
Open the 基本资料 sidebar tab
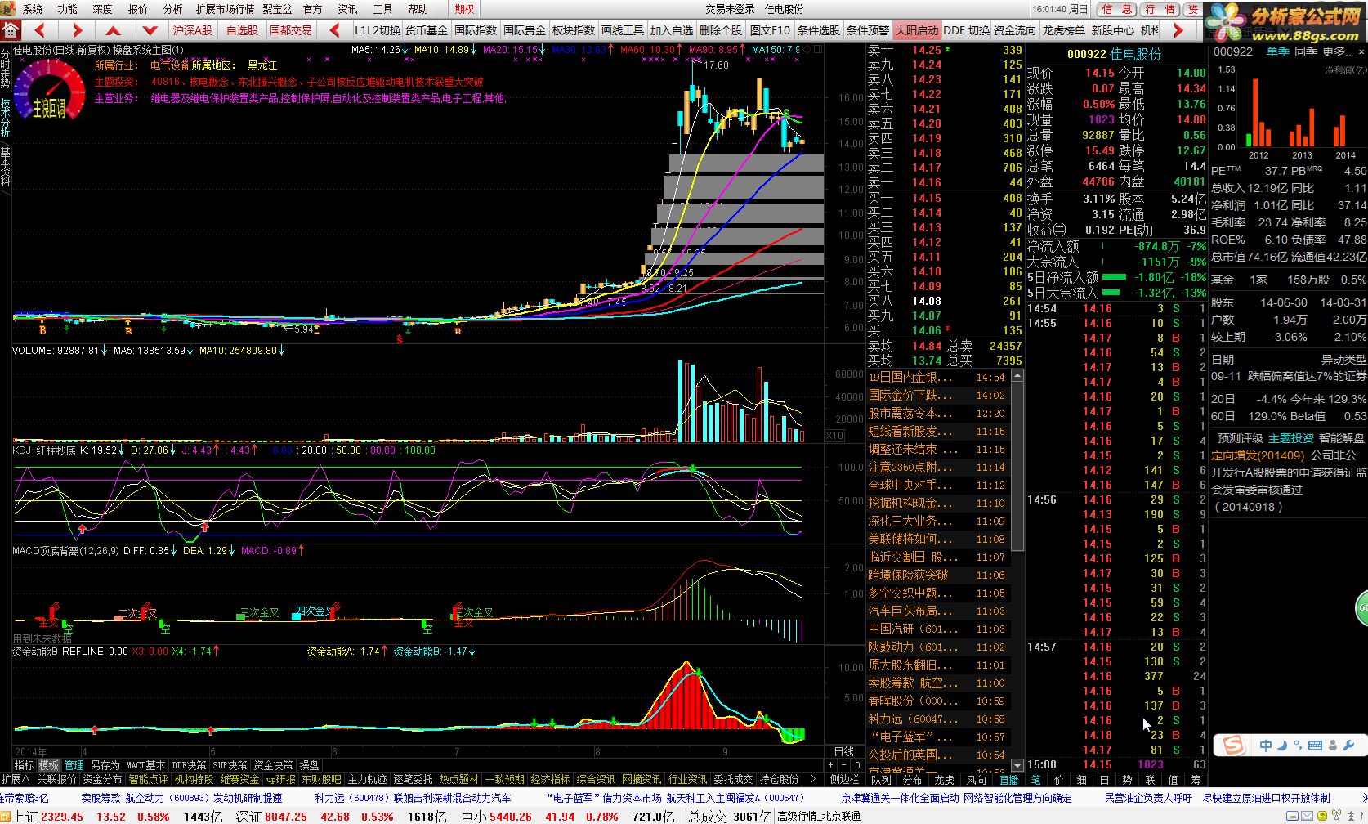point(6,167)
